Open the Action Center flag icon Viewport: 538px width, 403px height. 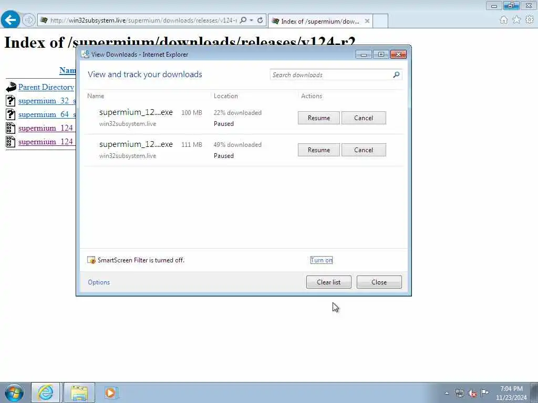(484, 393)
